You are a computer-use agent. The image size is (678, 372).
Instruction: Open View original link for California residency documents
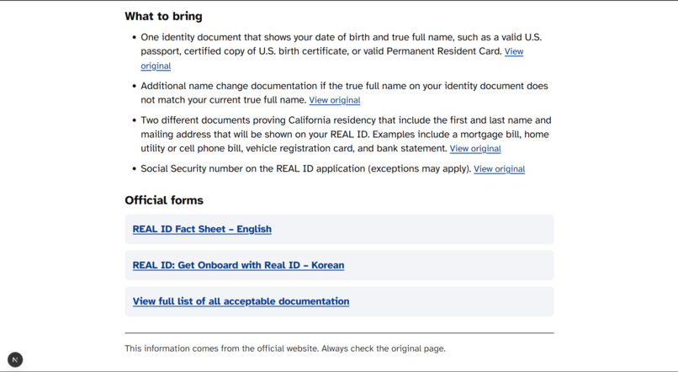[475, 148]
